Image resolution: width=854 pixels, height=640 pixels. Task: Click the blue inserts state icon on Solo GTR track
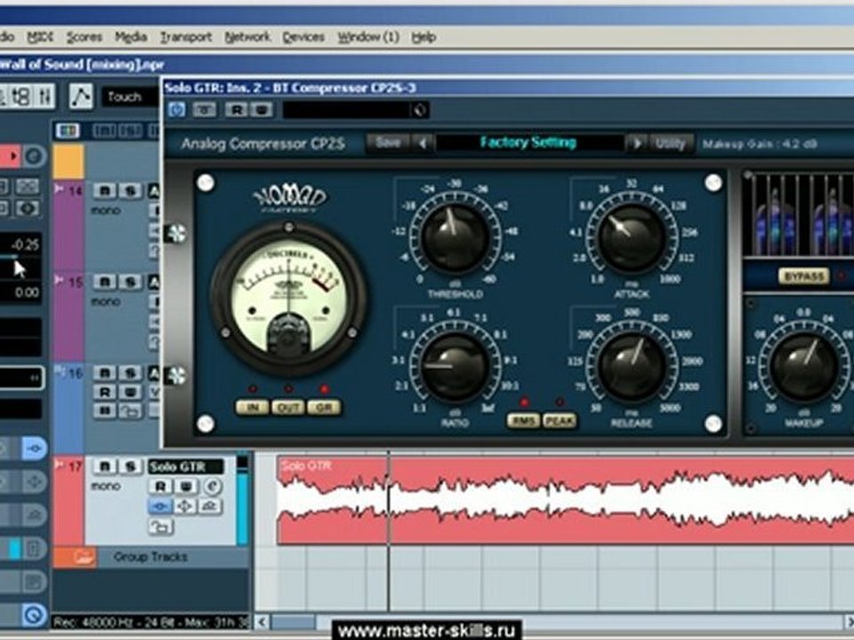pyautogui.click(x=159, y=507)
